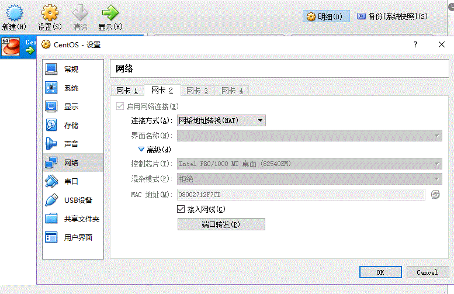454x294 pixels.
Task: Confirm settings with the OK button
Action: click(380, 272)
